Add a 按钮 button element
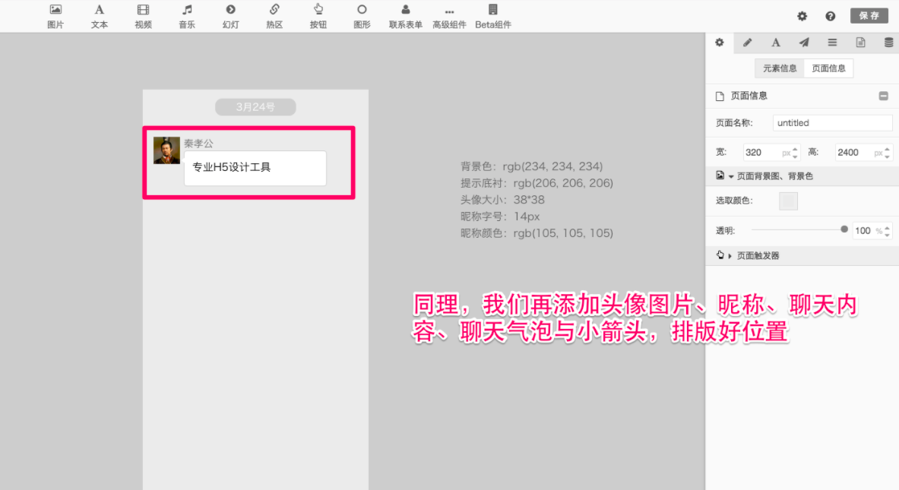 (318, 16)
